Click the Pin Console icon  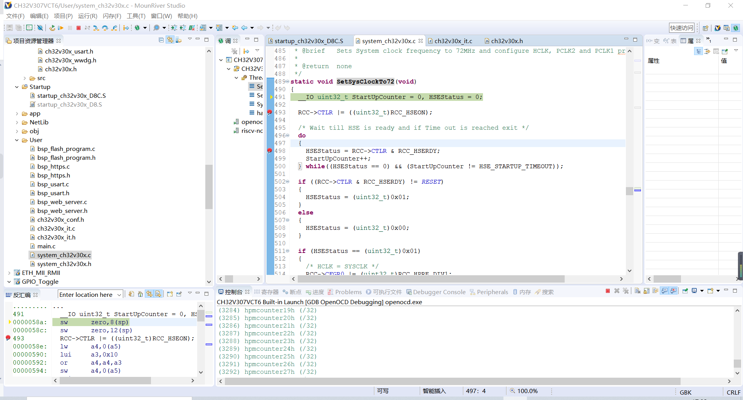pyautogui.click(x=685, y=291)
